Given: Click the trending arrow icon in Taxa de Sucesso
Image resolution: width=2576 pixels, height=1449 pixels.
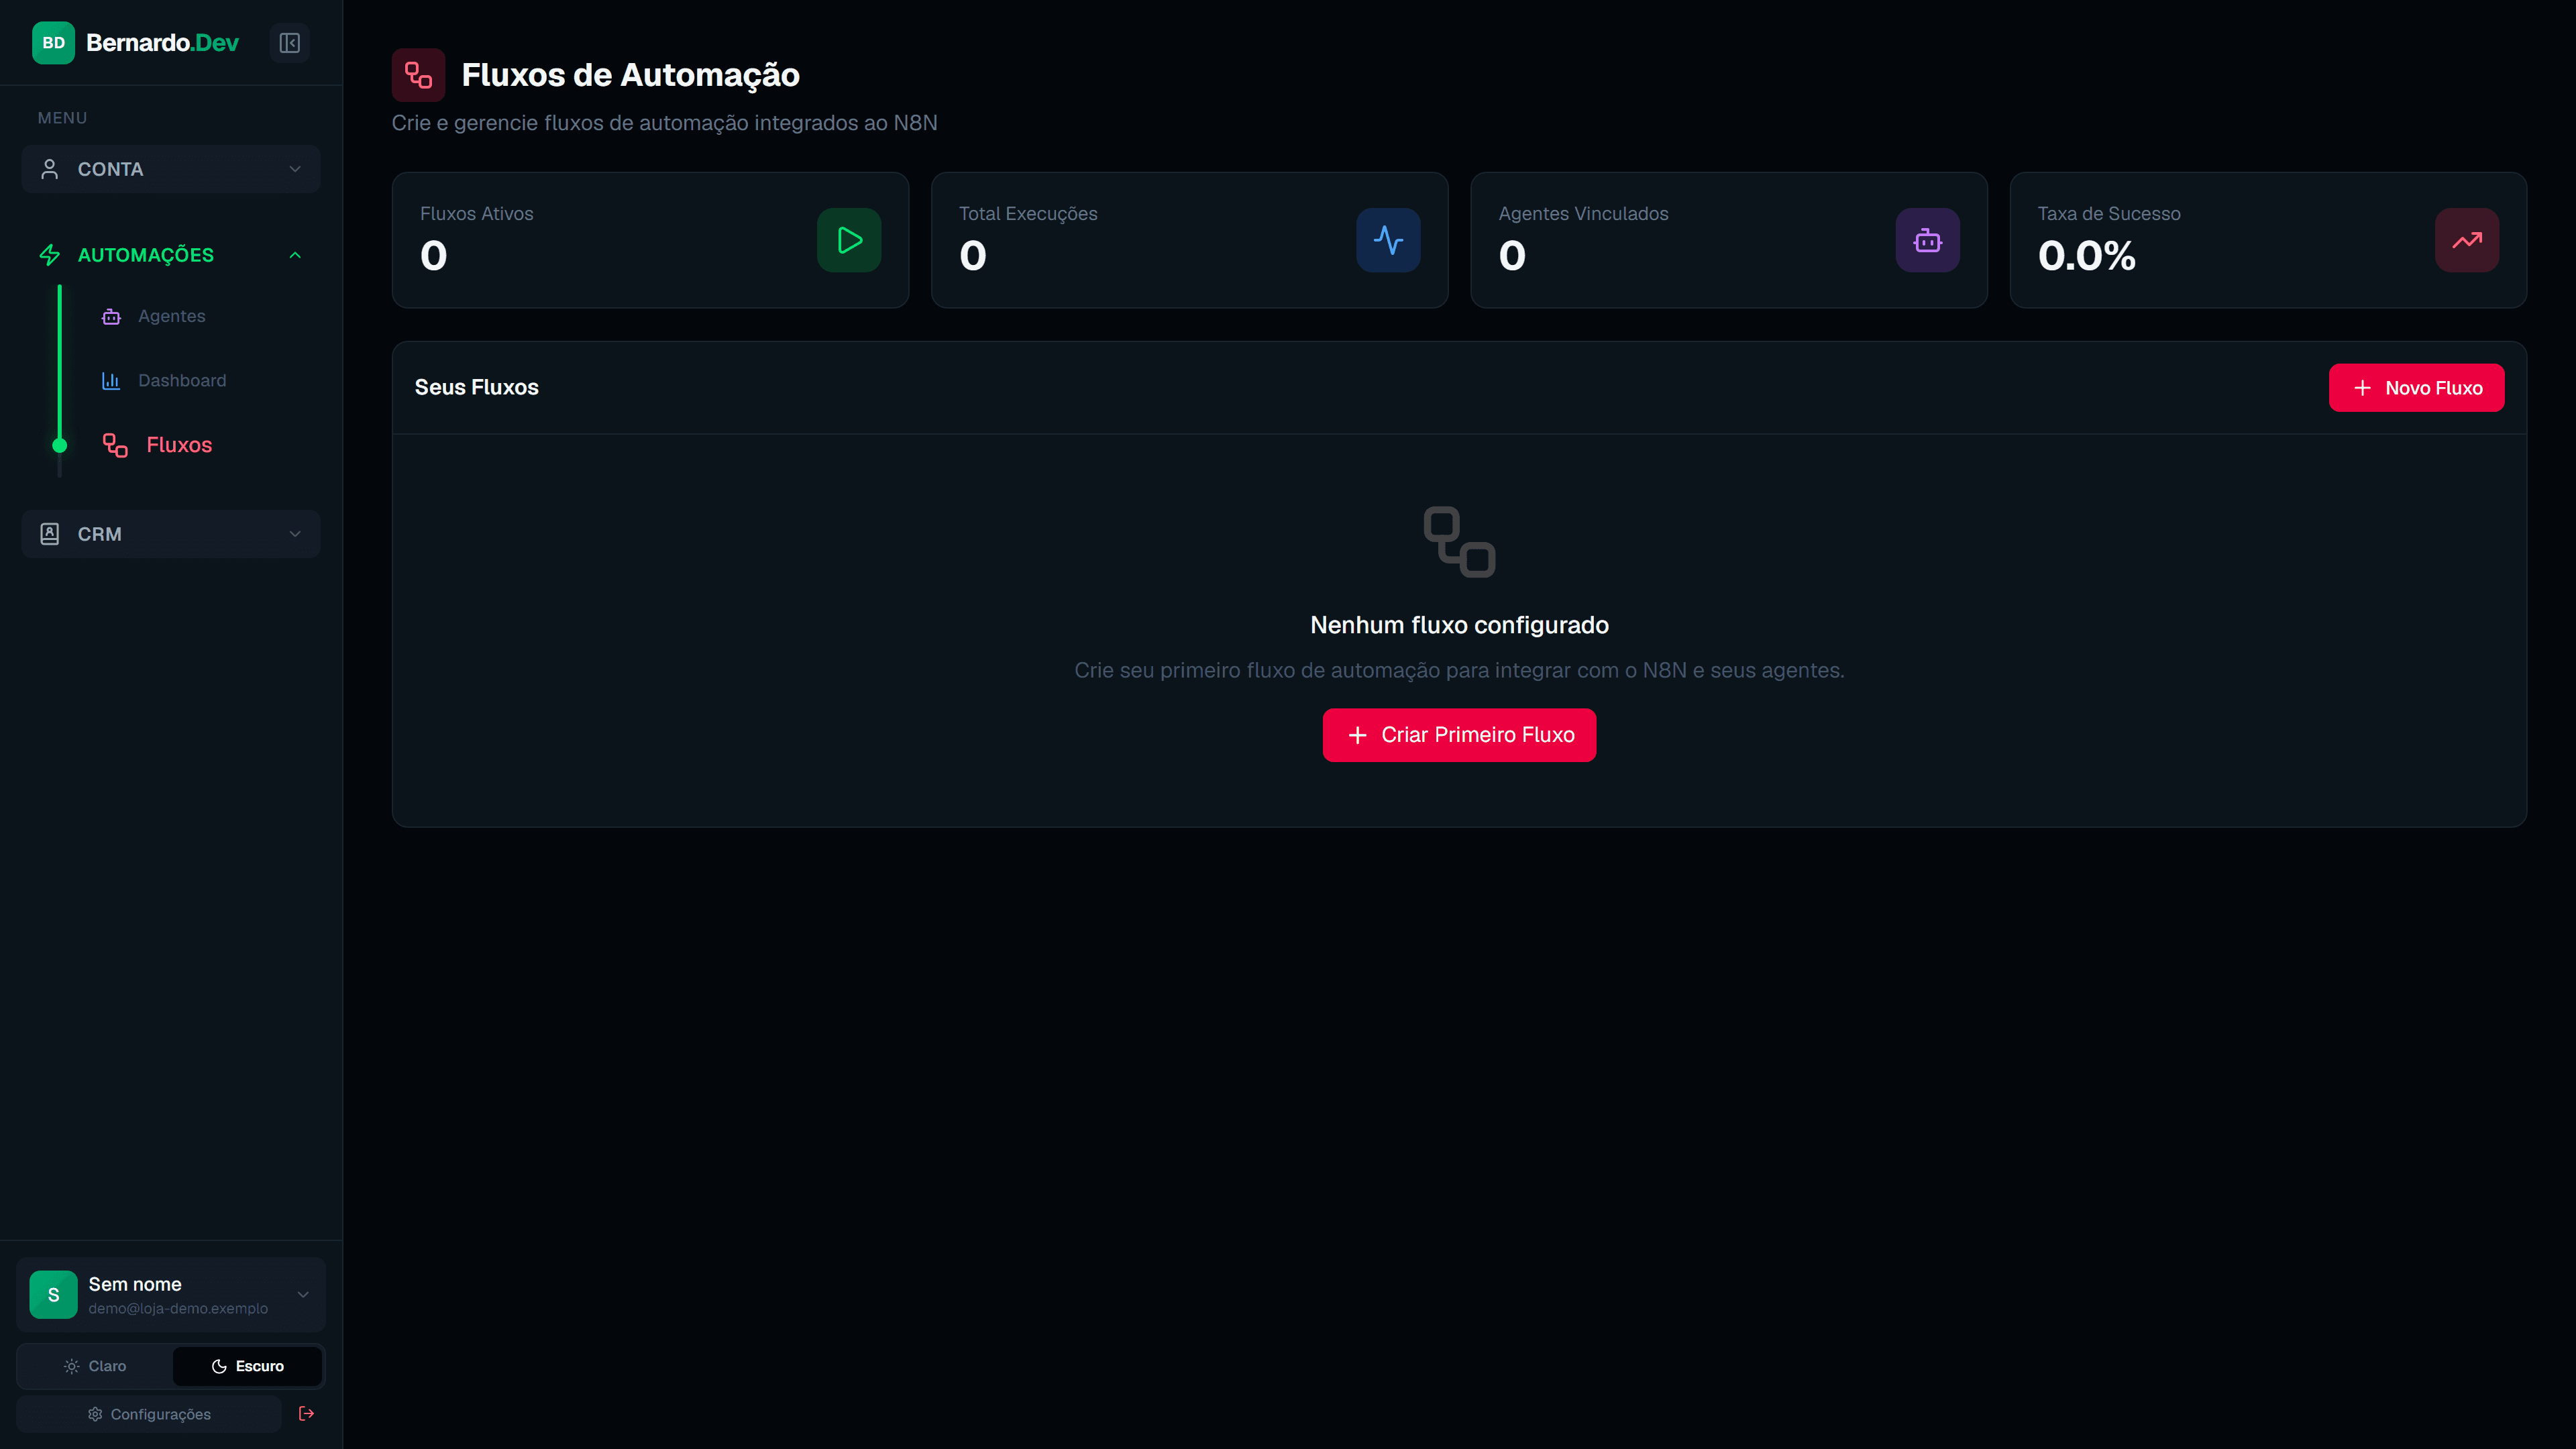Looking at the screenshot, I should coord(2467,240).
